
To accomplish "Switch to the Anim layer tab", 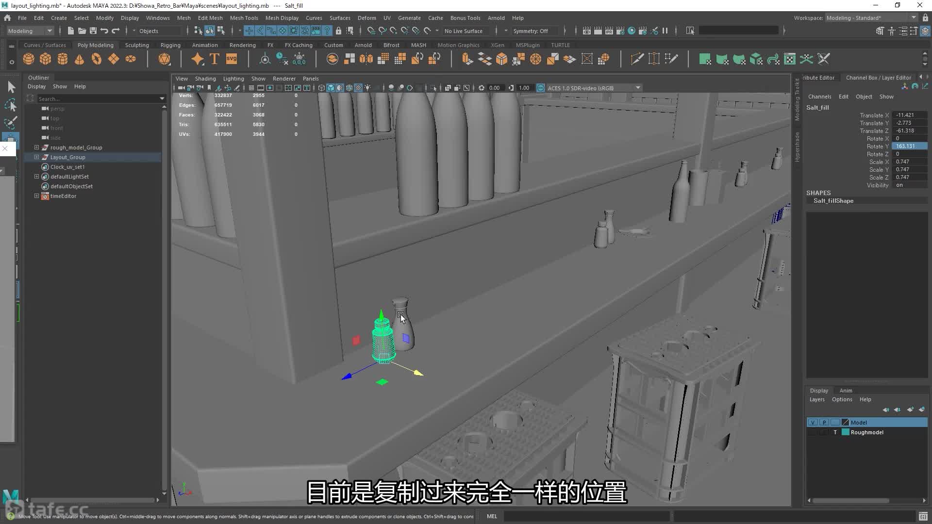I will coord(846,391).
